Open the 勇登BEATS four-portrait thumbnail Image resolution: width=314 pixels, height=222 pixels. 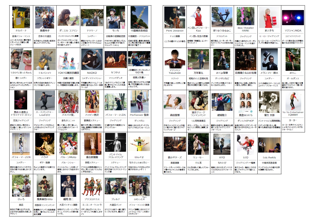point(246,102)
